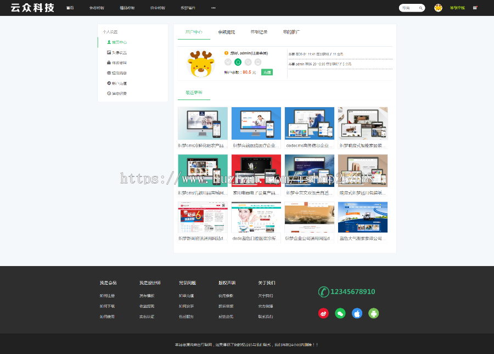Viewport: 494px width, 354px height.
Task: Click the circle icon for account recharge in sidebar
Action: pos(109,84)
